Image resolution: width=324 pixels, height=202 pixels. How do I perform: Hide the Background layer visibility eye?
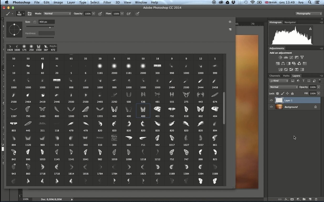[x=271, y=107]
